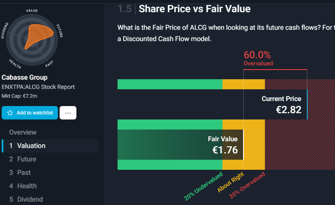
Task: Add Cabasse Group to watchlist
Action: (30, 113)
